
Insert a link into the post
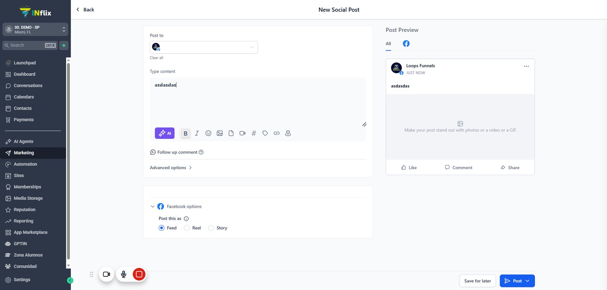click(x=277, y=133)
